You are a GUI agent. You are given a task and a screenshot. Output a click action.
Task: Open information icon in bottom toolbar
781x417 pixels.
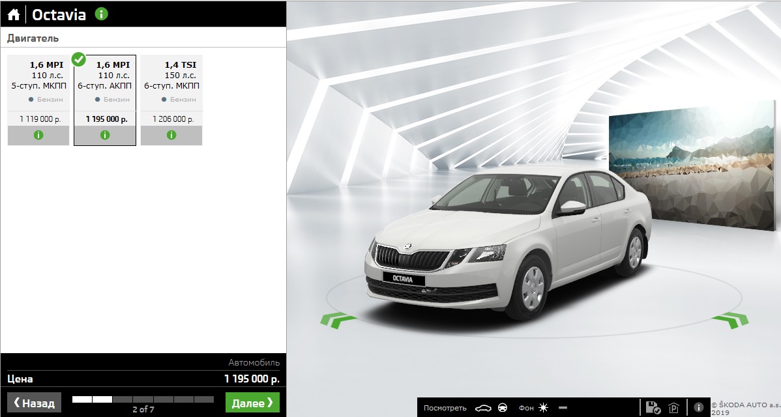coord(699,407)
